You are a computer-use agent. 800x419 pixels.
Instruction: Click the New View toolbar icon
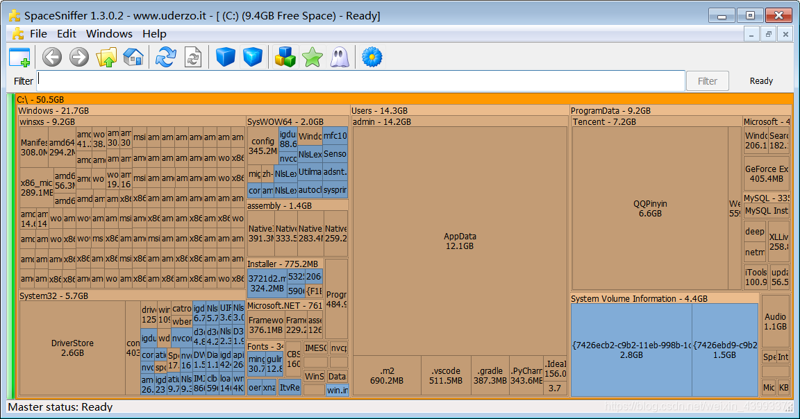[x=20, y=57]
